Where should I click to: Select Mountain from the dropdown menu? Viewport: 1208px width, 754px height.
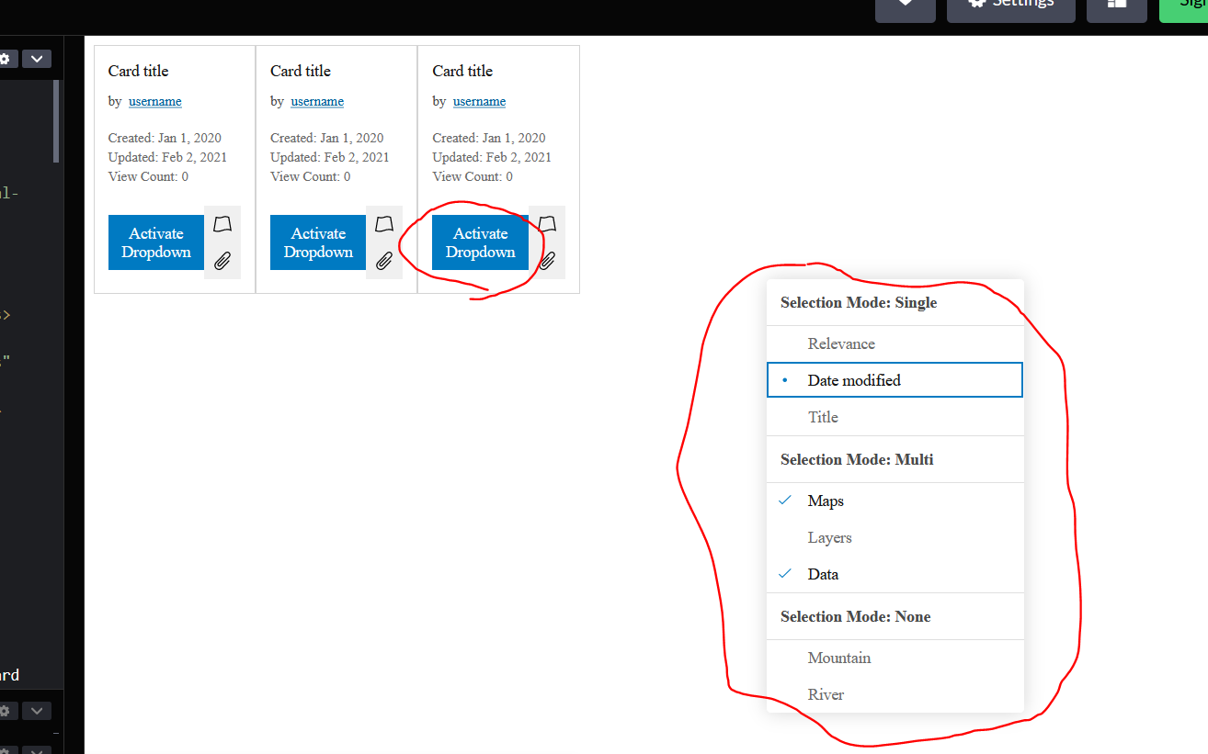tap(838, 658)
